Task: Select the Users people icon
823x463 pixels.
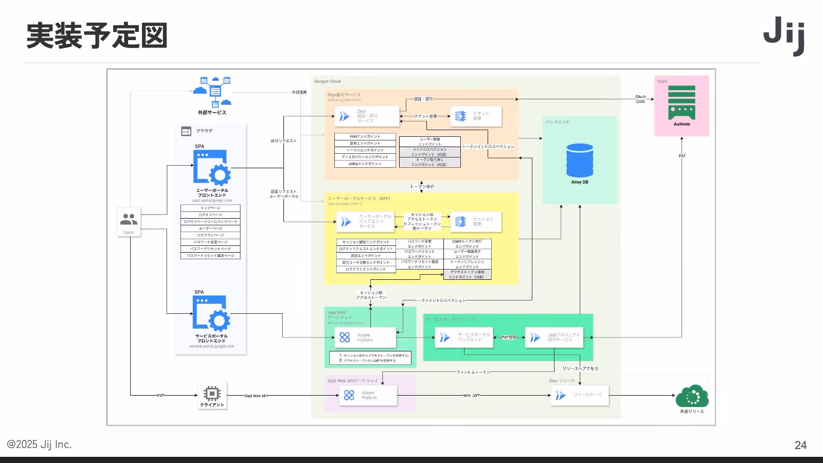Action: coord(129,220)
